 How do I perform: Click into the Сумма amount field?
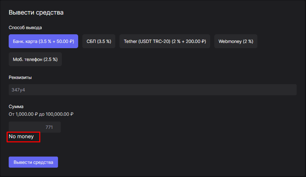[34, 127]
